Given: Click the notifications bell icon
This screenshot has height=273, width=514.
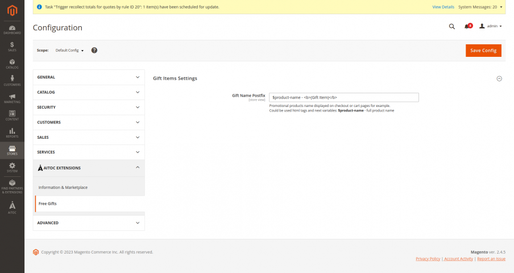Looking at the screenshot, I should coord(468,26).
